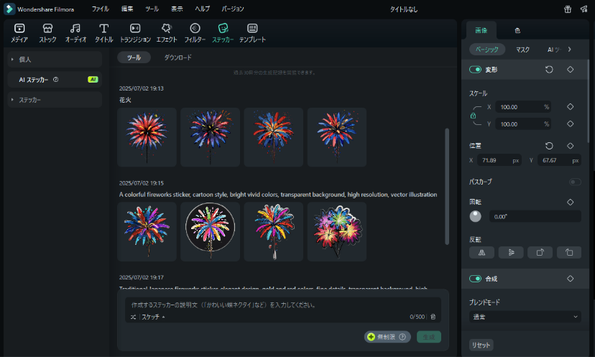Image resolution: width=595 pixels, height=357 pixels.
Task: Toggle the パスカーブ switch
Action: [575, 182]
